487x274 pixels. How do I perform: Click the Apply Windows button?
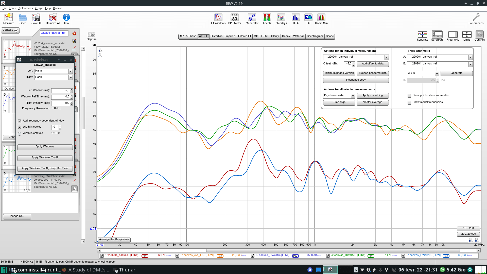click(x=45, y=147)
